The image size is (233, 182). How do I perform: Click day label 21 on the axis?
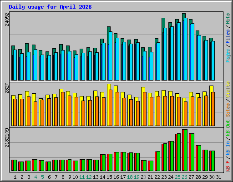coord(150,177)
